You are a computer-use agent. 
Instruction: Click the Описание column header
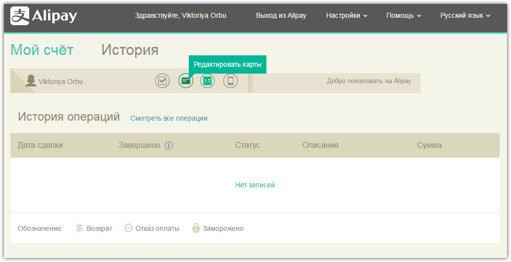point(321,145)
